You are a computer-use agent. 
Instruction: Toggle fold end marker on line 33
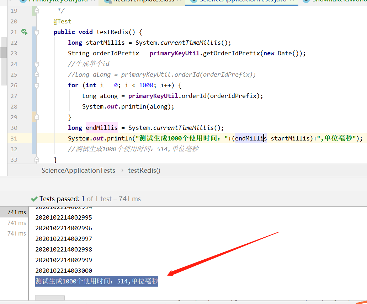tap(37, 160)
